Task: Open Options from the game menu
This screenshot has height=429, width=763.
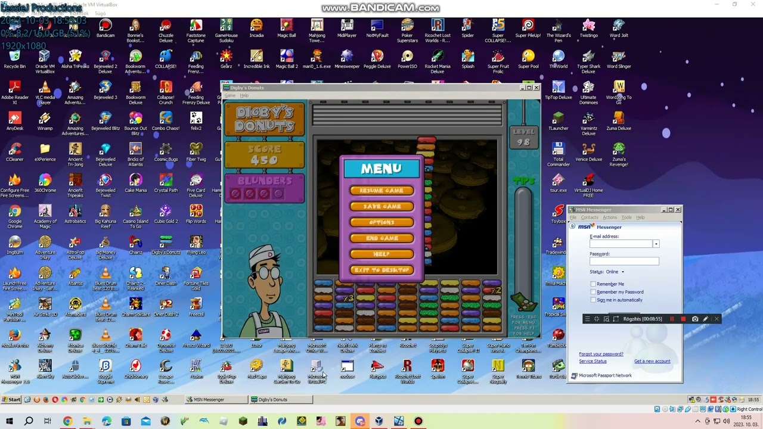Action: coord(381,222)
